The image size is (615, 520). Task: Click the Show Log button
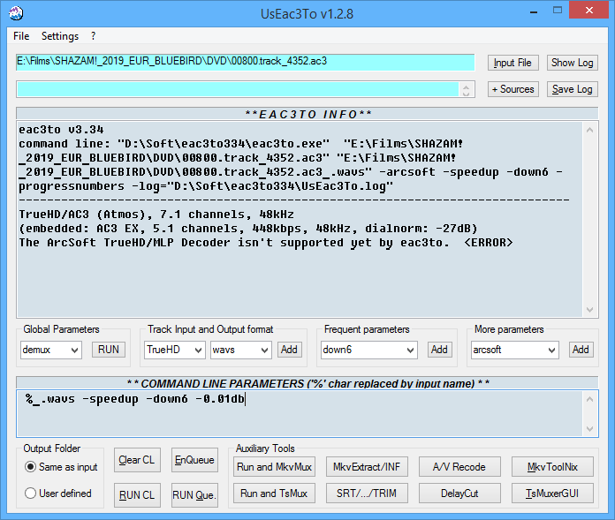coord(573,63)
